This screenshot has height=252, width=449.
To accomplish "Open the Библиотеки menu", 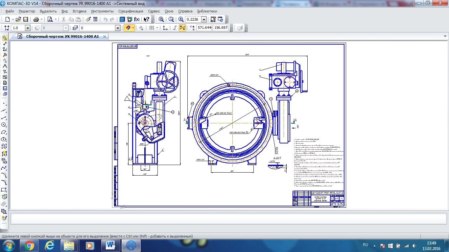I will click(207, 11).
